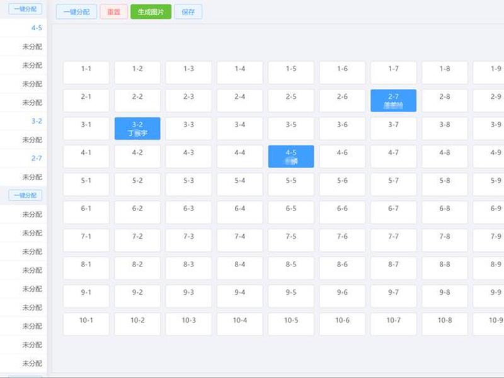This screenshot has height=378, width=504.
Task: Pick seat 5-1
Action: click(x=86, y=185)
